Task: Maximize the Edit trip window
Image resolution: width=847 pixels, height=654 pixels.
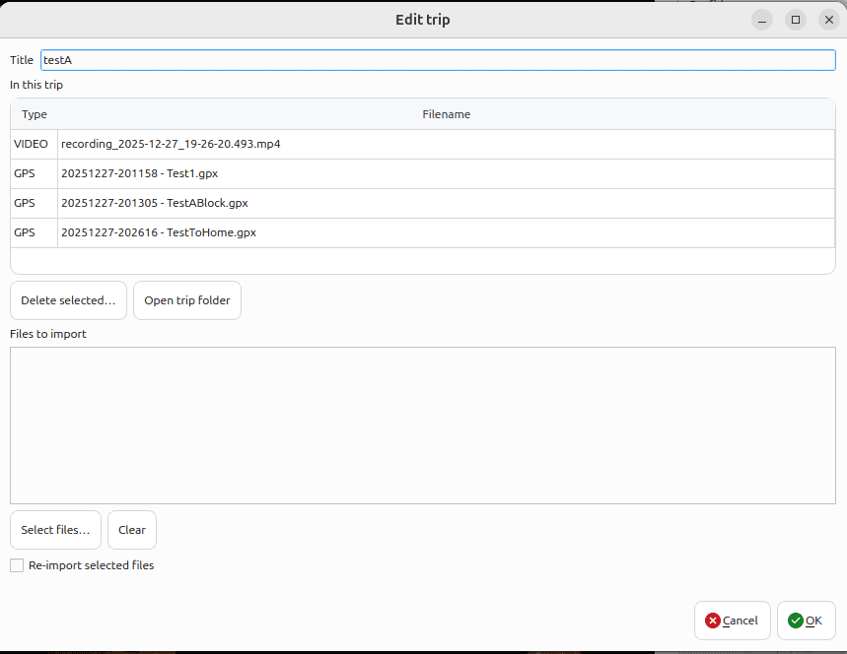Action: point(796,20)
